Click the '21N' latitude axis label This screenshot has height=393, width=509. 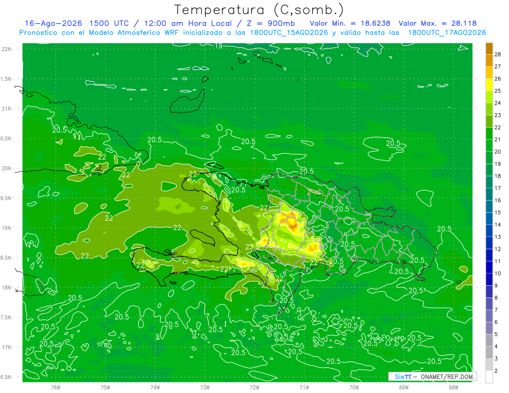(6, 109)
